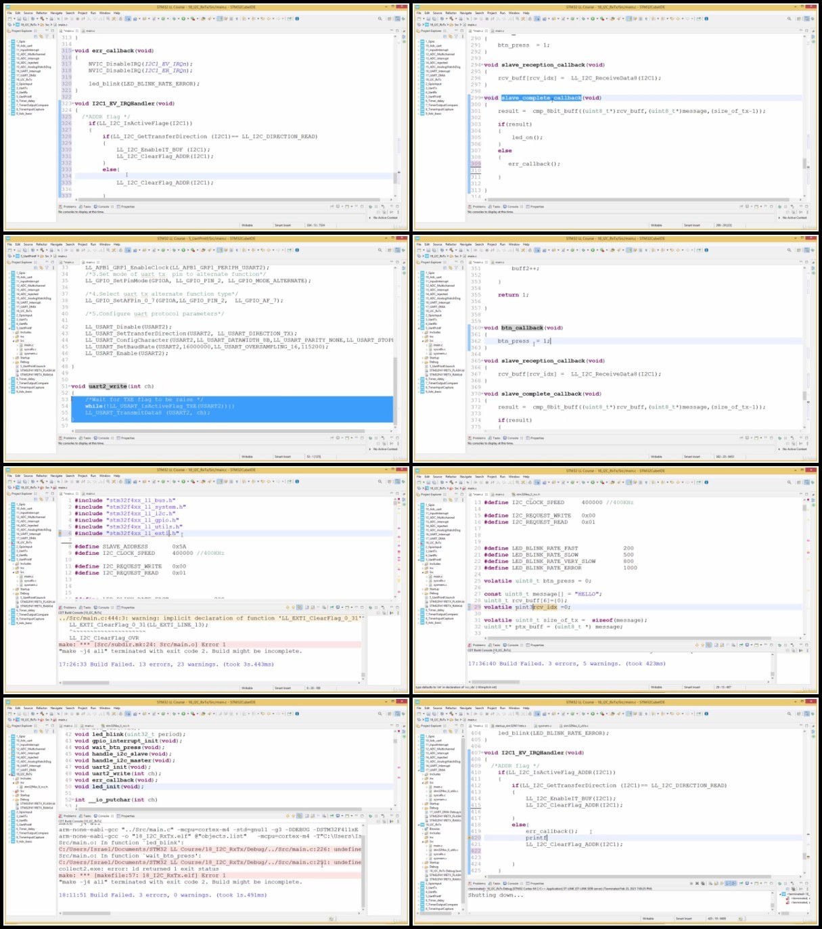Viewport: 822px width, 929px height.
Task: Open Refactor menu in the btn_callback window
Action: pos(451,244)
